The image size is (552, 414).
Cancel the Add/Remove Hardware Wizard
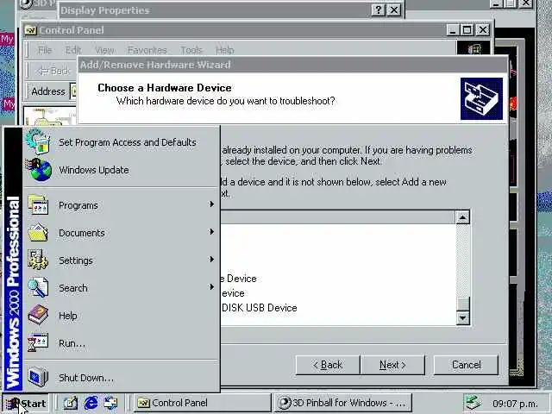tap(466, 365)
